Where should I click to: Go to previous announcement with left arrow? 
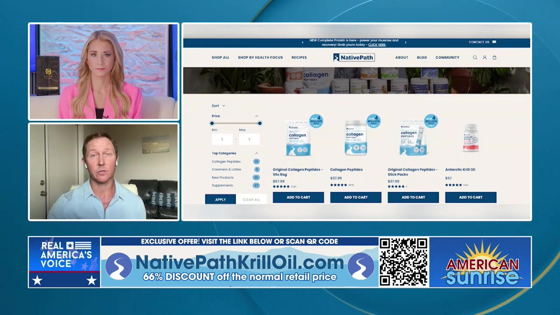coord(302,42)
